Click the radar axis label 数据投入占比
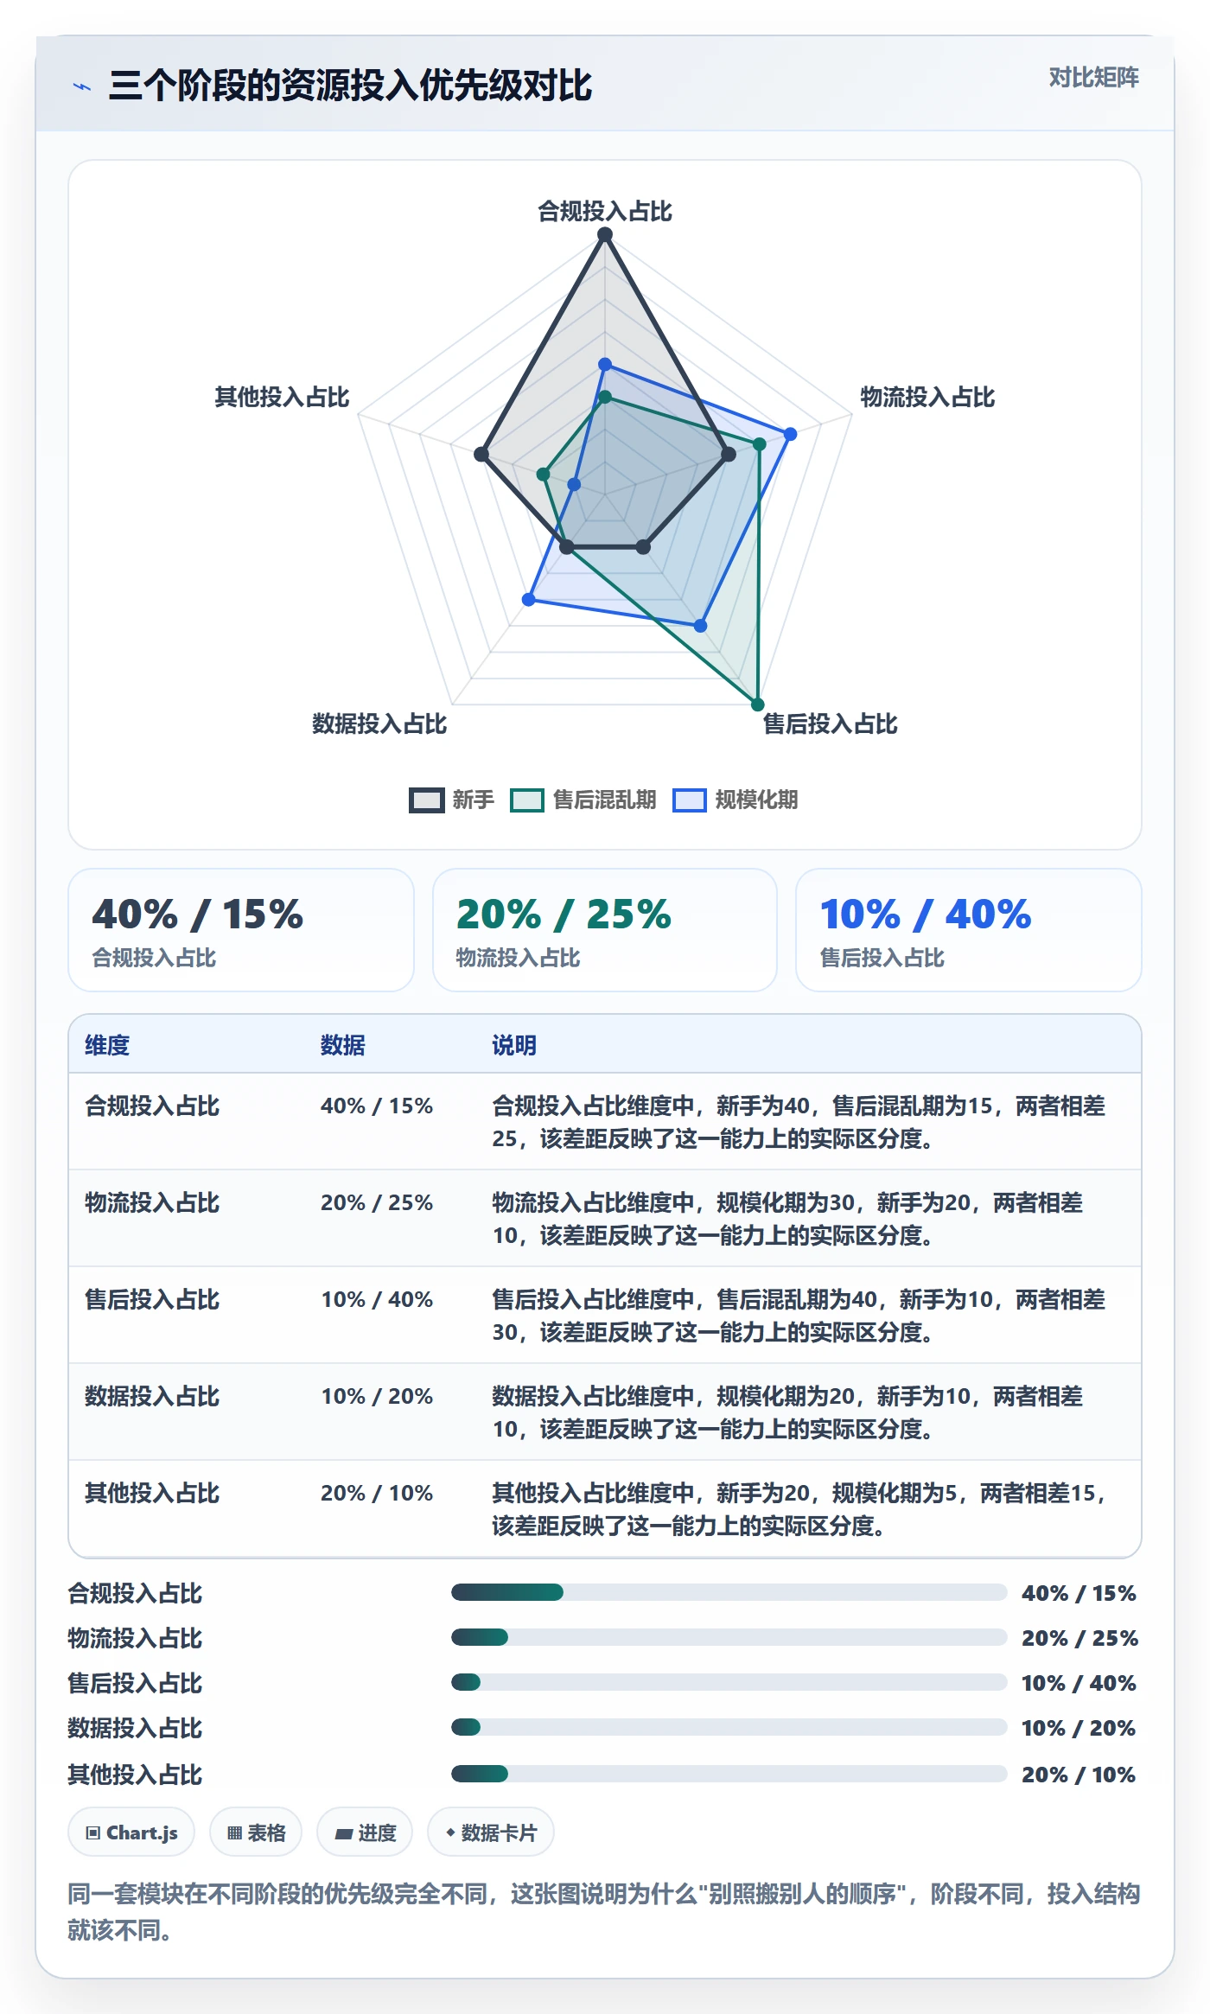1210x2014 pixels. pos(379,723)
